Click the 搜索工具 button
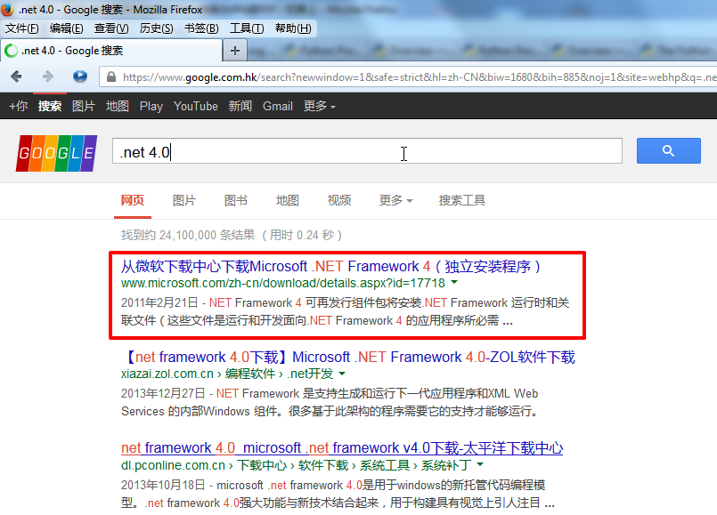Image resolution: width=717 pixels, height=515 pixels. point(462,200)
